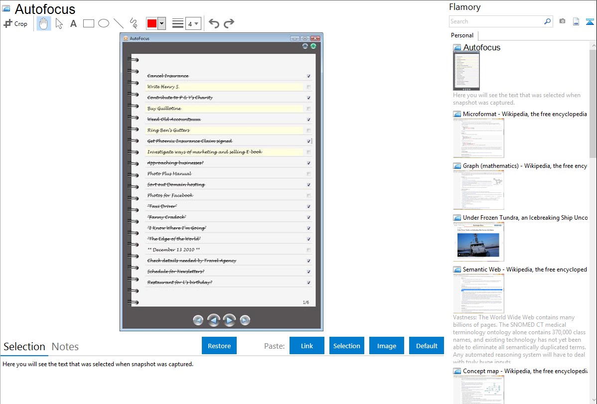This screenshot has width=597, height=404.
Task: Activate the hand pan tool
Action: [43, 23]
